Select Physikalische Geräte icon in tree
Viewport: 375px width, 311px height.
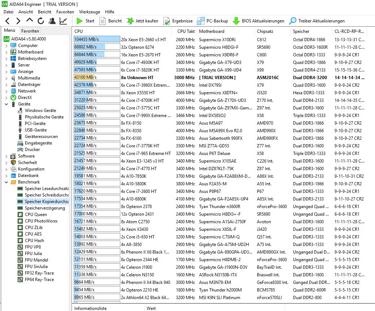click(x=20, y=117)
